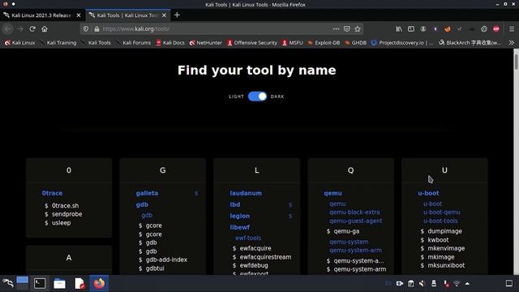
Task: Open the Kali applications menu in taskbar
Action: tap(8, 283)
